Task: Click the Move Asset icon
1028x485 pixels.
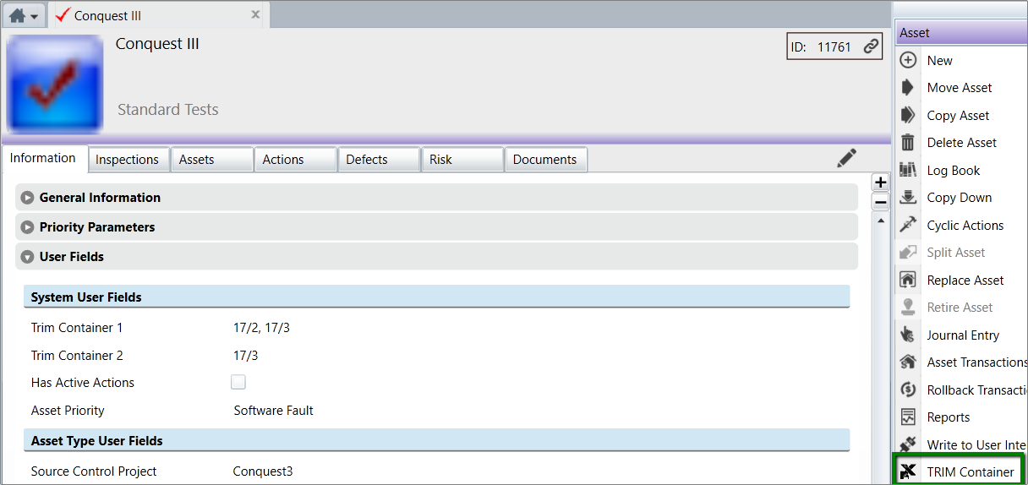Action: [x=908, y=87]
